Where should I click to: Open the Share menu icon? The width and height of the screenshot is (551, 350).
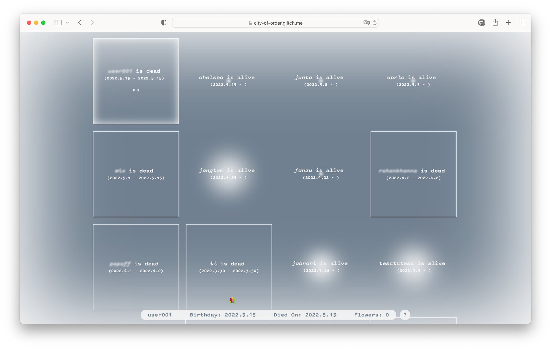pos(495,23)
